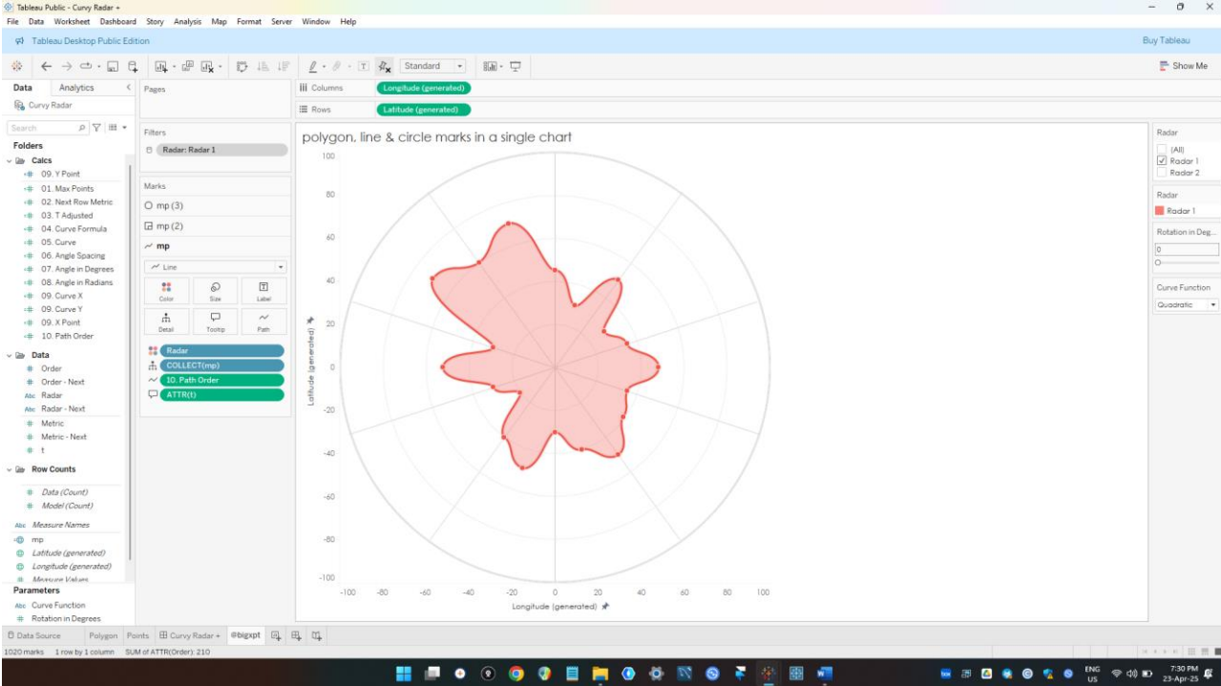The height and width of the screenshot is (686, 1221).
Task: Click the Path card in Marks
Action: (263, 322)
